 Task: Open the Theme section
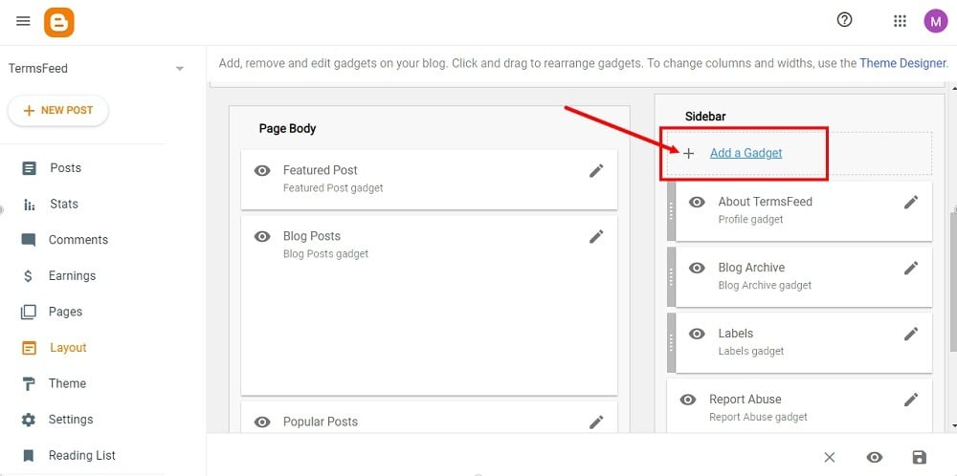tap(67, 384)
